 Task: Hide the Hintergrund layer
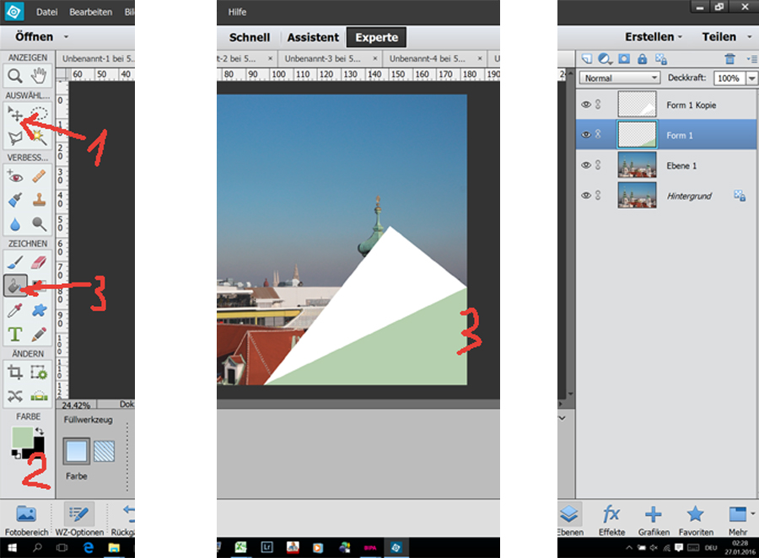pos(586,196)
